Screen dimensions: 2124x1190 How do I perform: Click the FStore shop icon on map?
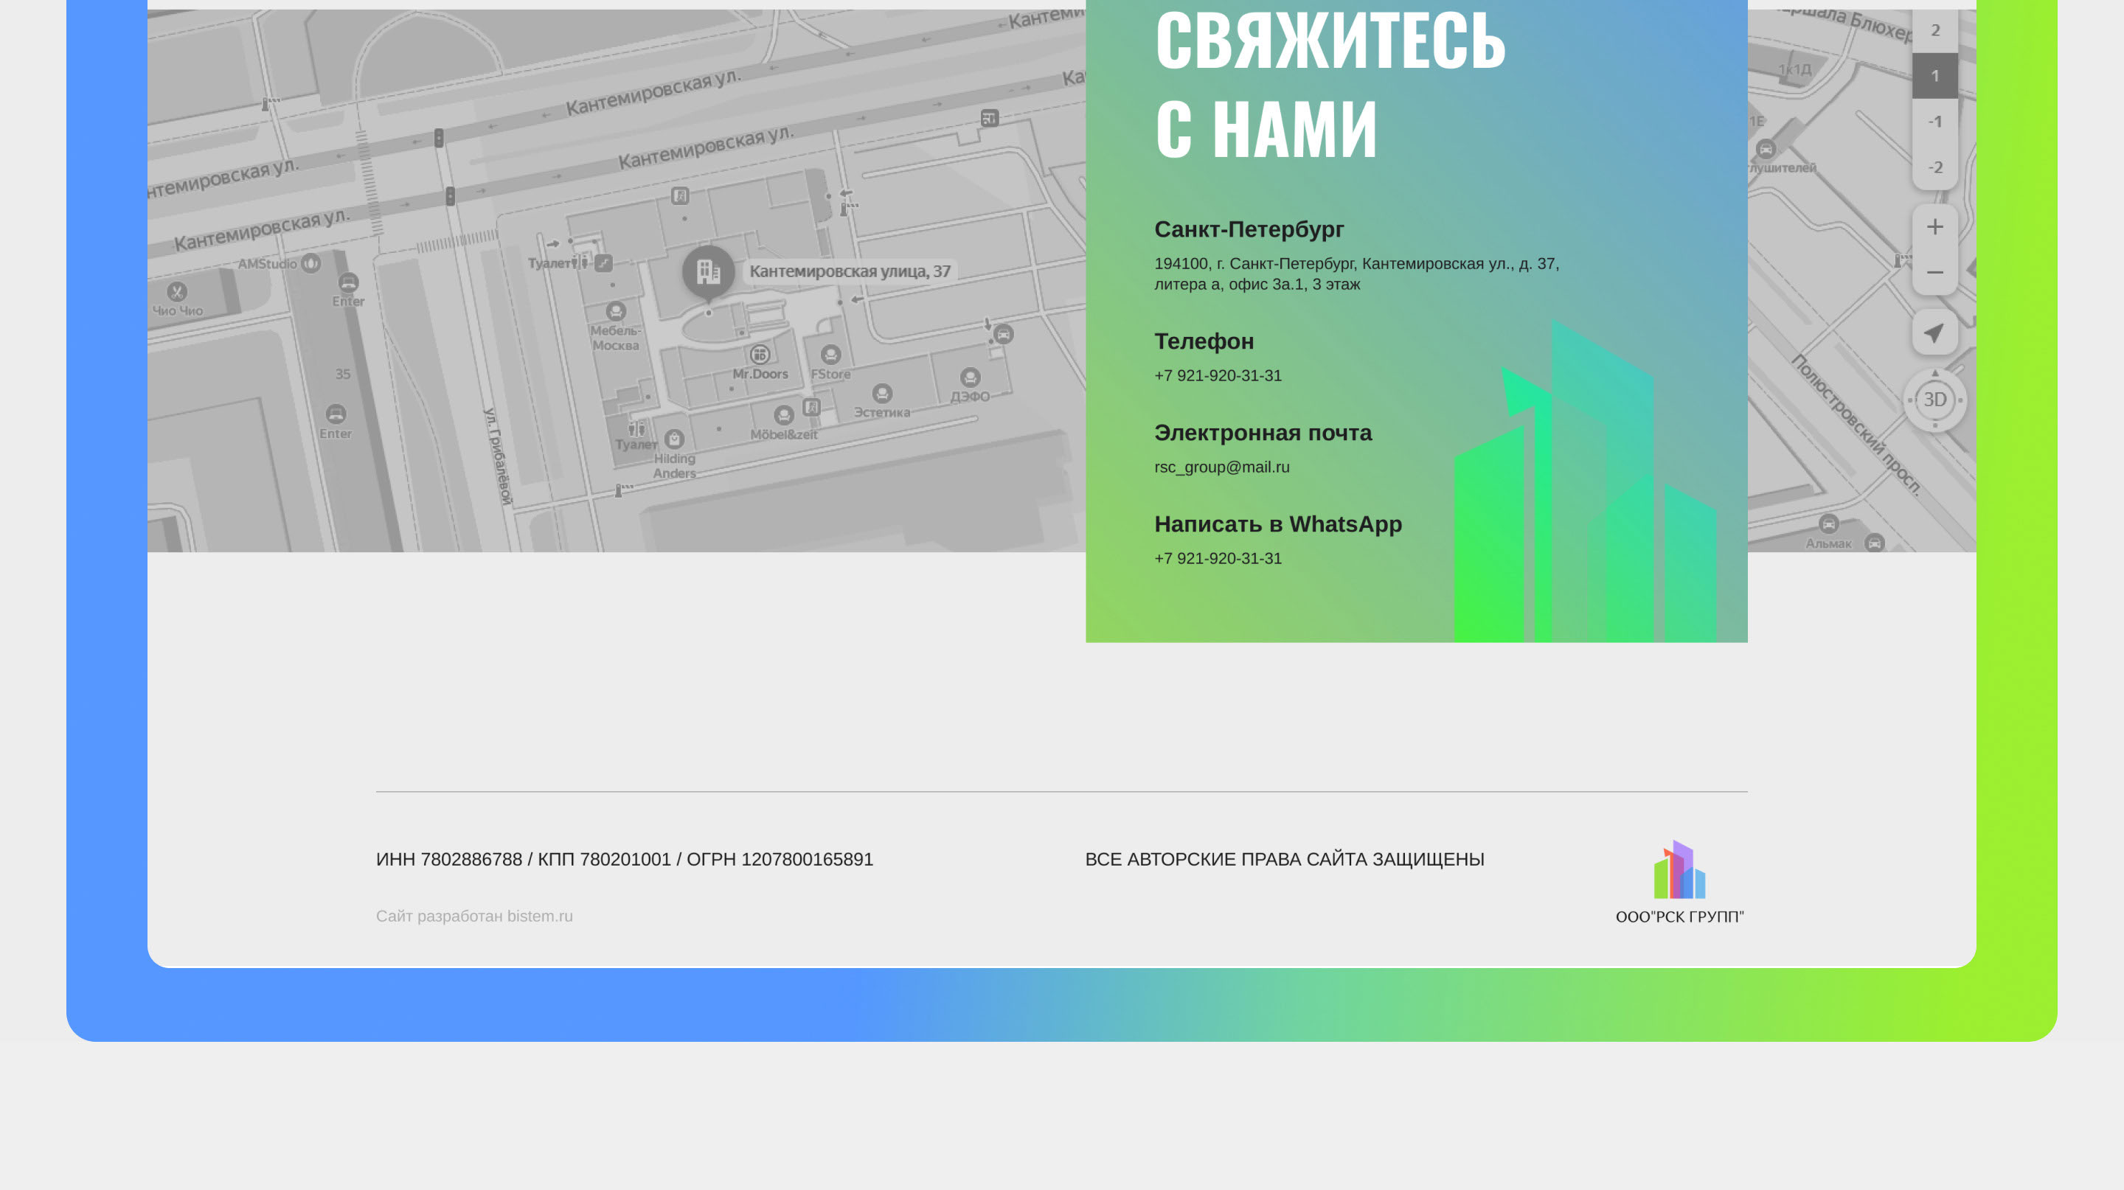point(830,355)
